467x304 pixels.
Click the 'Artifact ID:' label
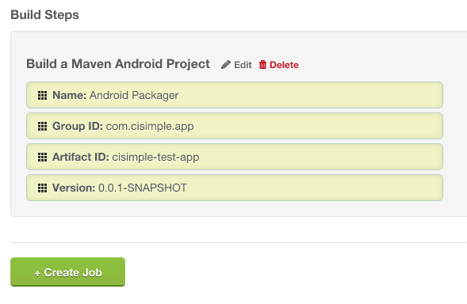(x=81, y=157)
